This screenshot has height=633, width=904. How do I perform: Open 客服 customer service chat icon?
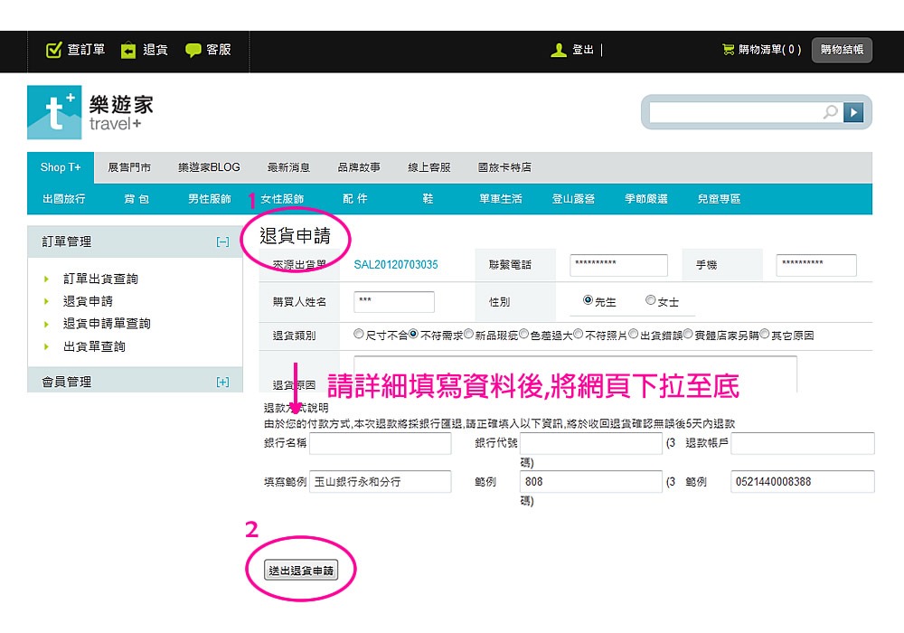click(193, 51)
